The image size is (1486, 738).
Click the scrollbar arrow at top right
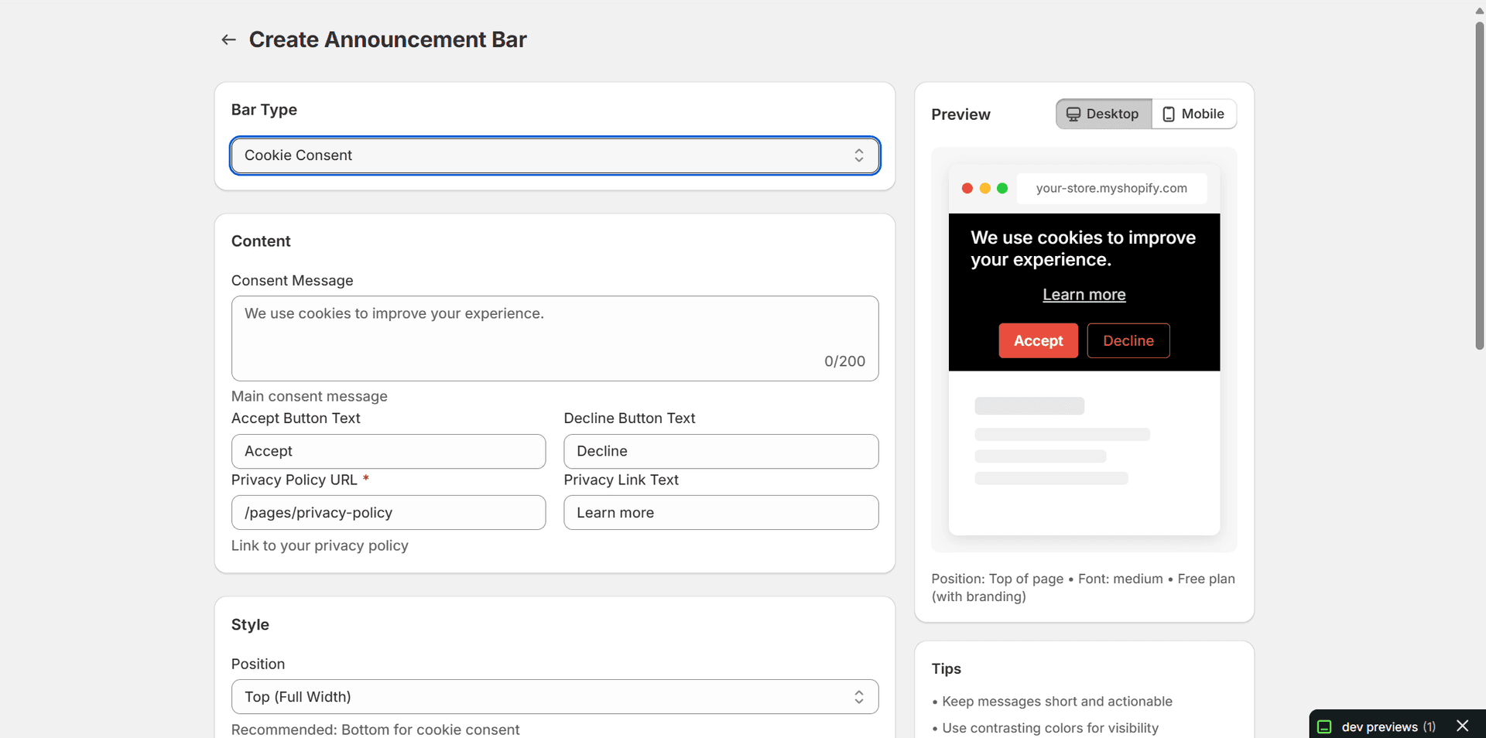point(1479,9)
